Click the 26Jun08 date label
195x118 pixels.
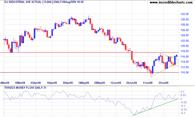(131, 83)
